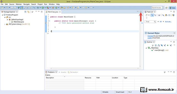Open the Refactor menu

[x=19, y=4]
